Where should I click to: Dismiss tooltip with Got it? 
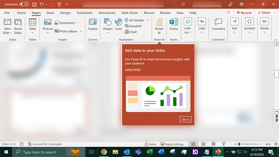click(x=185, y=119)
